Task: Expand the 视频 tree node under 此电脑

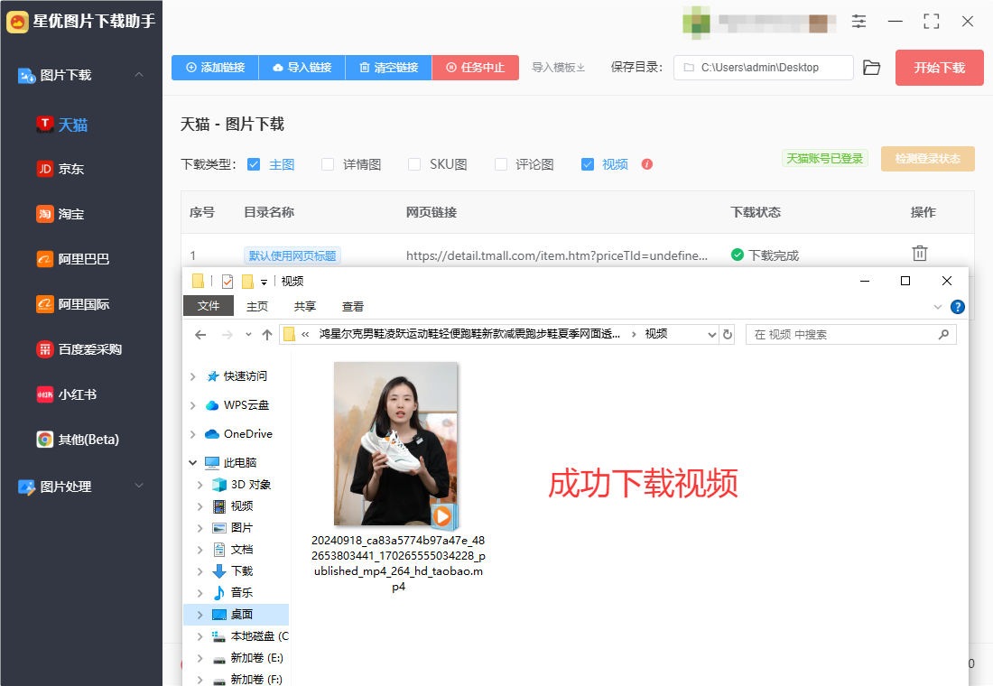Action: point(200,506)
